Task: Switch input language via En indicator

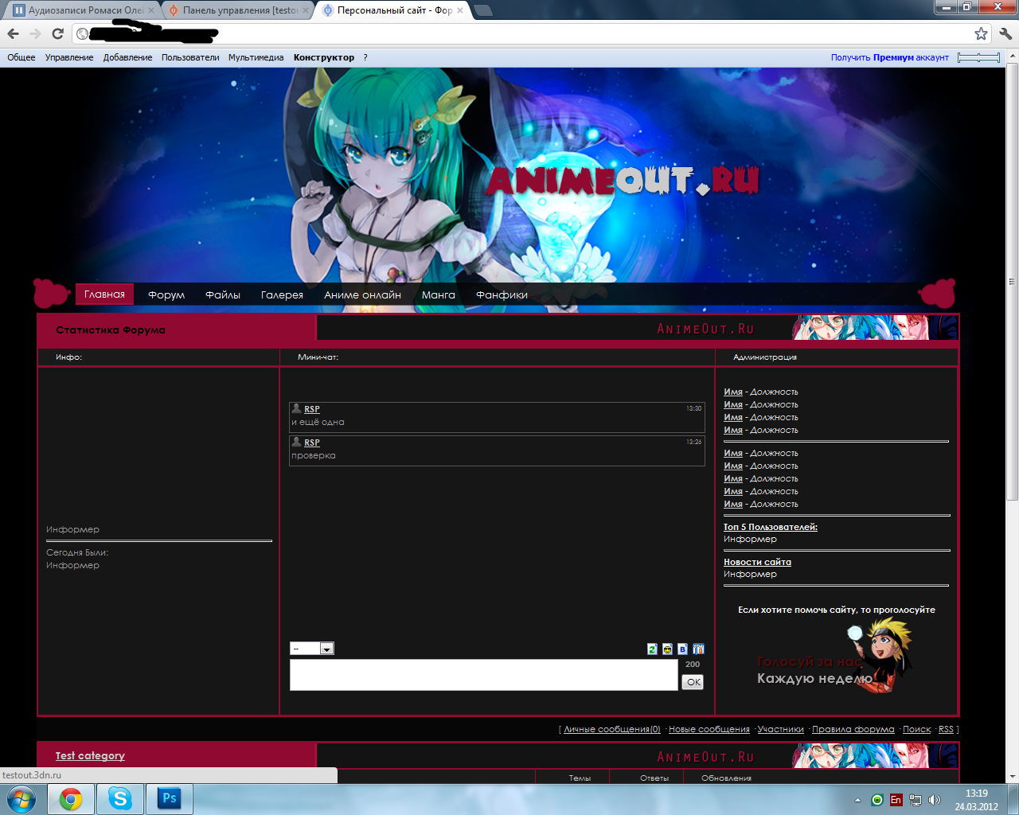Action: 896,800
